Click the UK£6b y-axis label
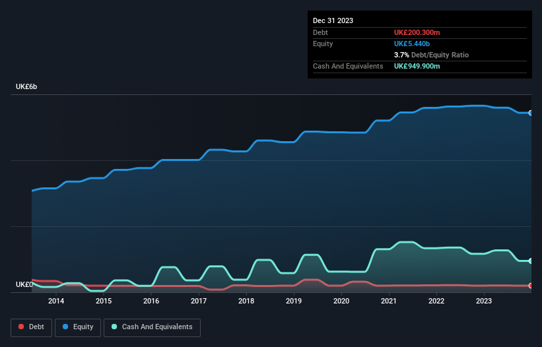Screen dimensions: 542x347 pyautogui.click(x=26, y=86)
